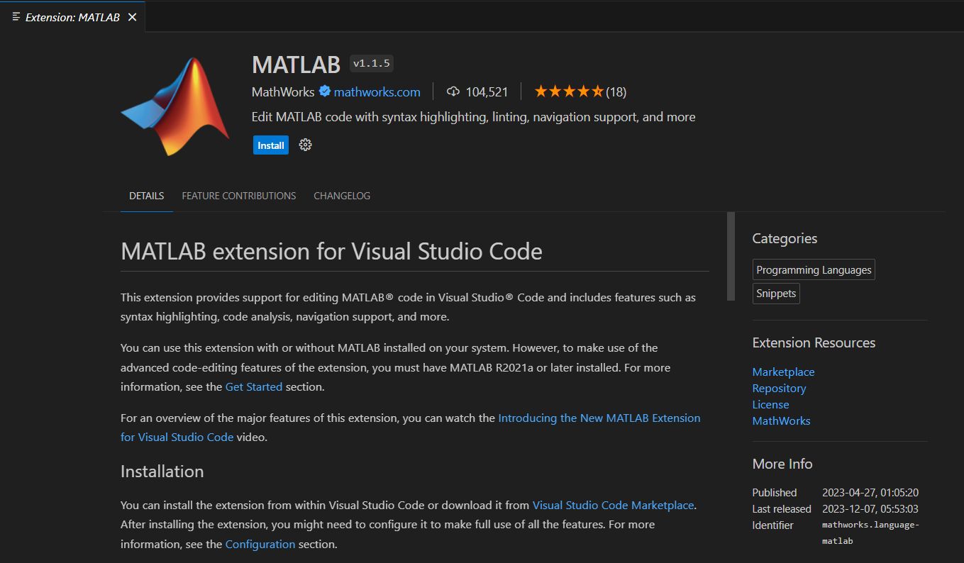Click the MATLAB extension title heading
Viewport: 964px width, 563px height.
tap(296, 65)
